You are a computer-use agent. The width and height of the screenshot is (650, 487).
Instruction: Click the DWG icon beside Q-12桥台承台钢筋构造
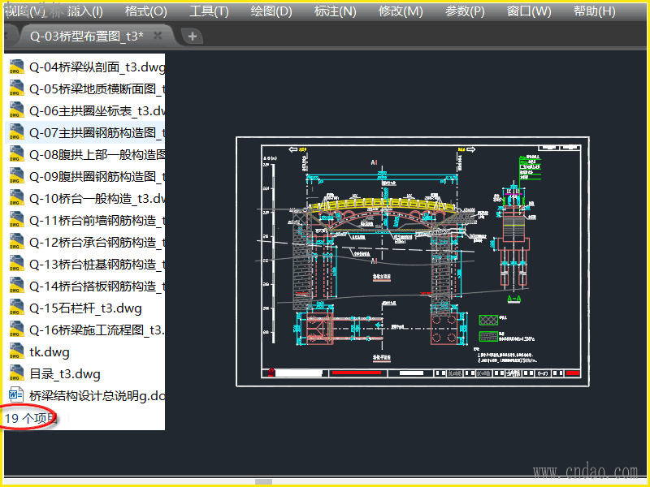click(15, 242)
